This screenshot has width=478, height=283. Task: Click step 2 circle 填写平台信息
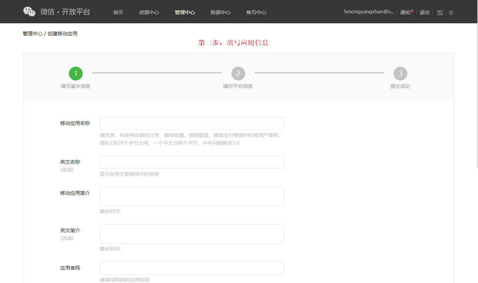pos(238,73)
